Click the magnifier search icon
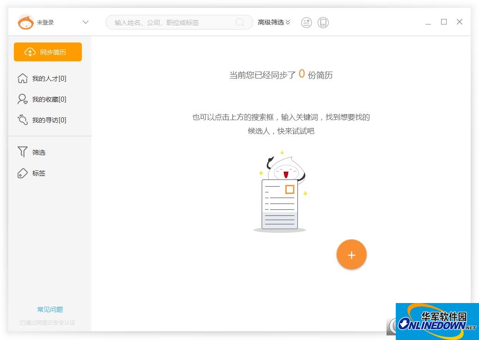 pos(240,22)
